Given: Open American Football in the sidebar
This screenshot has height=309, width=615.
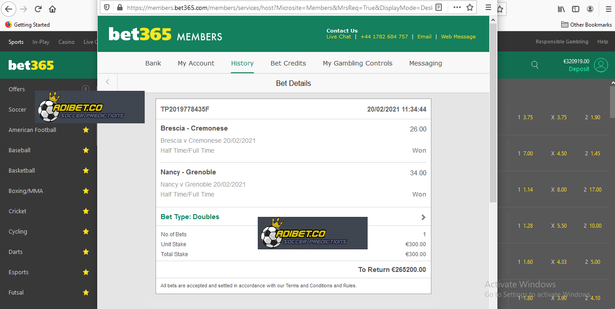Looking at the screenshot, I should [32, 130].
